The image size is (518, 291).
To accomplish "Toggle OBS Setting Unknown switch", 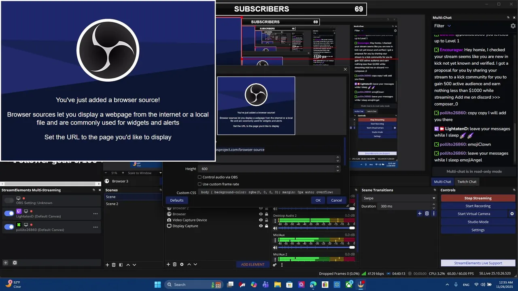I will pos(9,200).
